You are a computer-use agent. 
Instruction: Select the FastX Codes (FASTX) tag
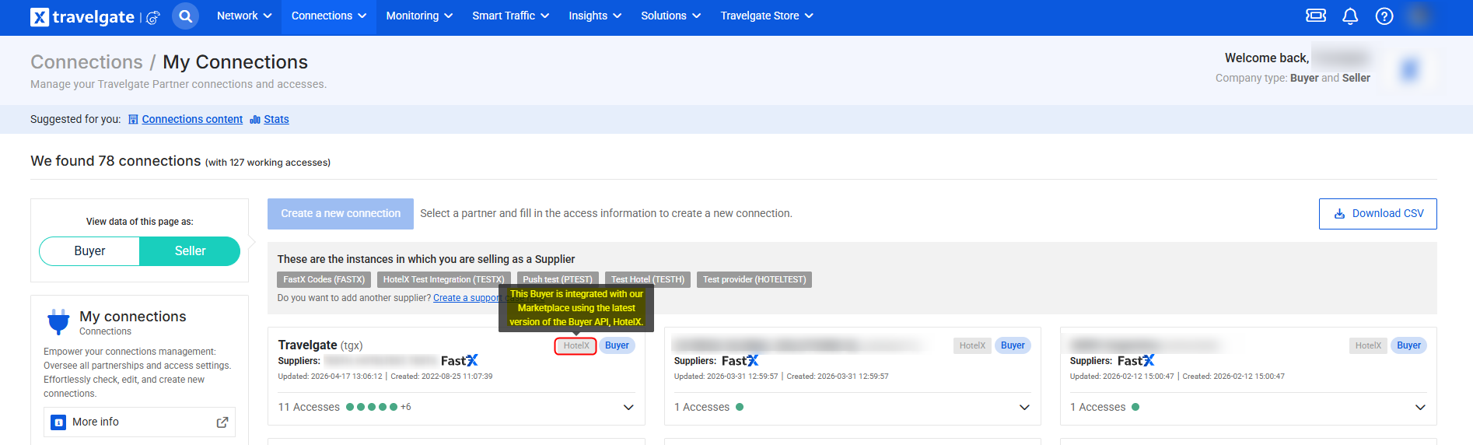(x=324, y=279)
